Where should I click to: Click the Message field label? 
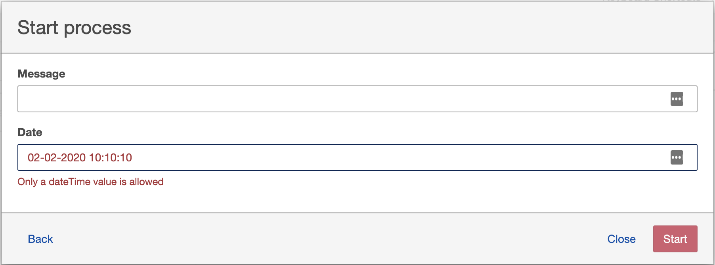point(42,74)
